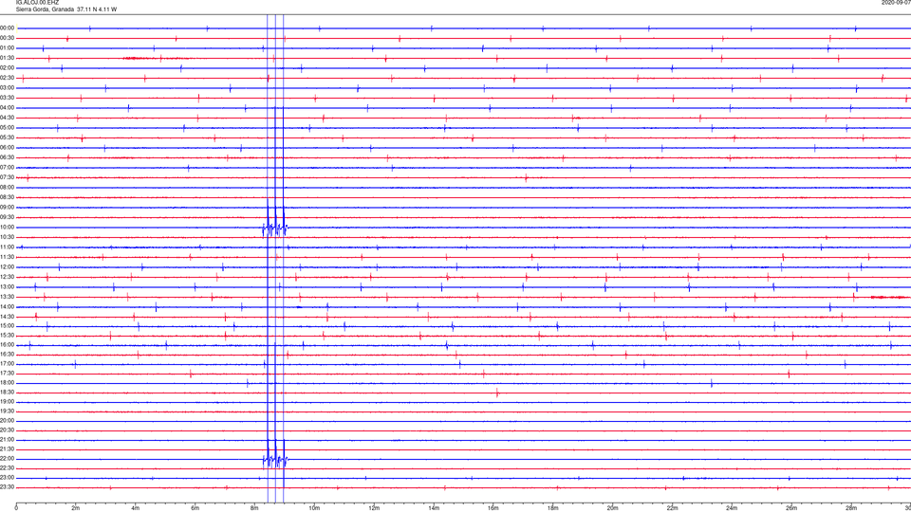Click the large spike cluster on the 10:00 trace
This screenshot has width=911, height=512.
click(275, 229)
